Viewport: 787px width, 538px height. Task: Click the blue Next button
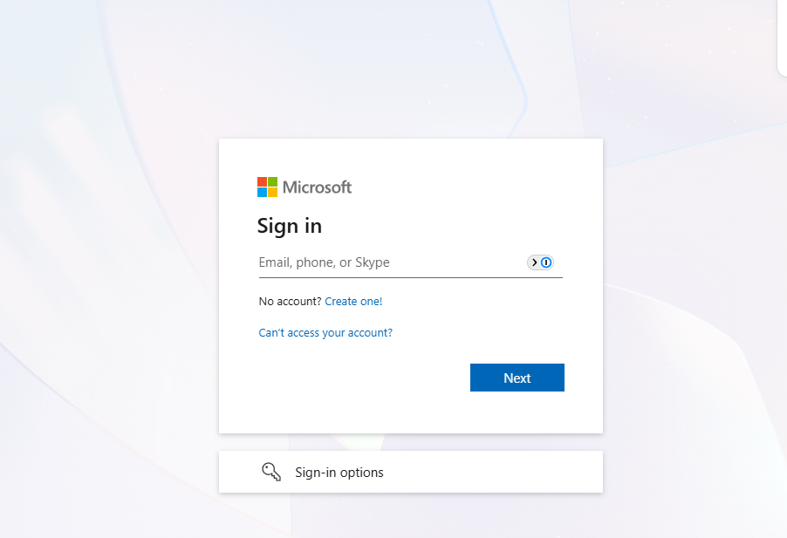(x=517, y=378)
